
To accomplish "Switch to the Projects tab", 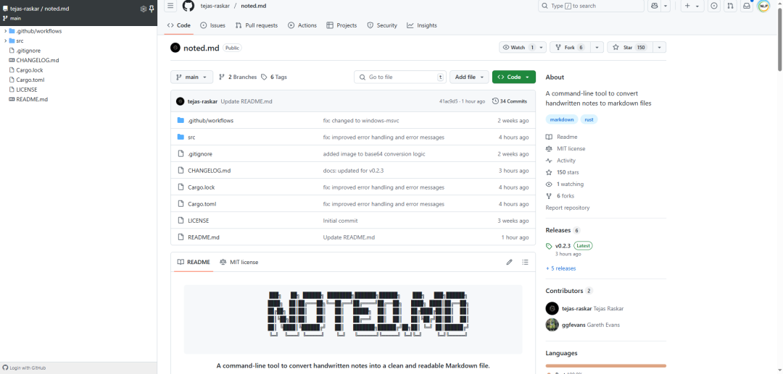I will pos(341,25).
